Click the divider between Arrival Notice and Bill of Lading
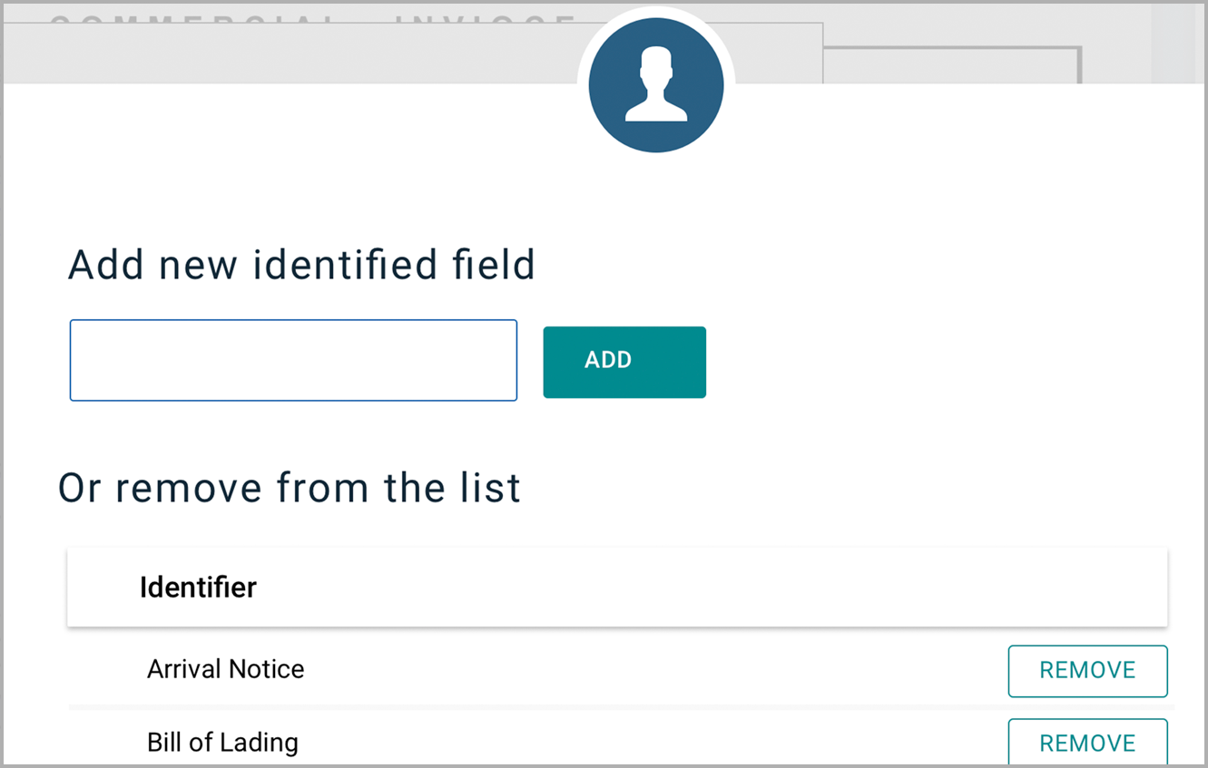1208x768 pixels. [x=617, y=706]
